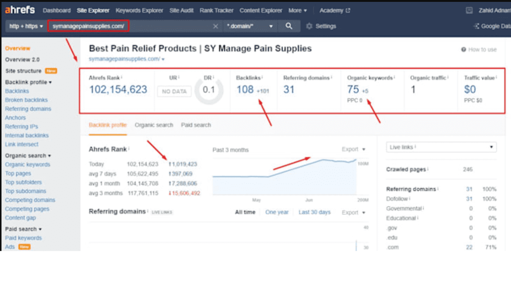Switch to the Paid search tab

(x=196, y=125)
